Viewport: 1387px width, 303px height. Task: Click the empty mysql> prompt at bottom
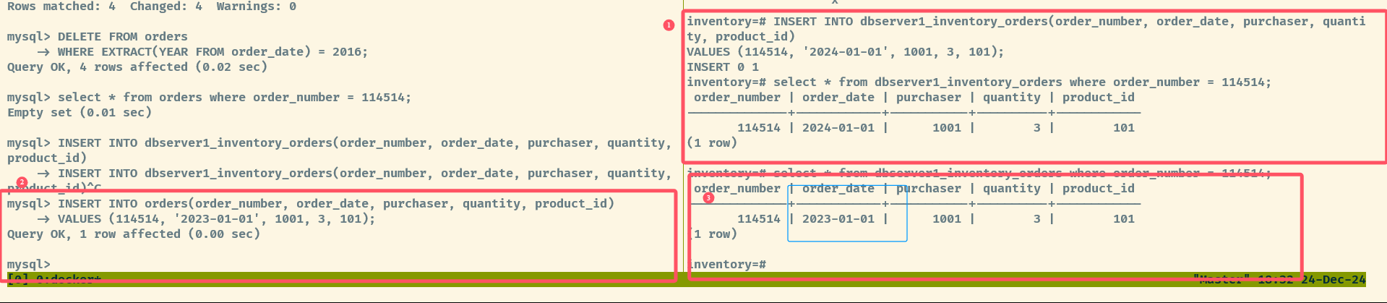29,265
